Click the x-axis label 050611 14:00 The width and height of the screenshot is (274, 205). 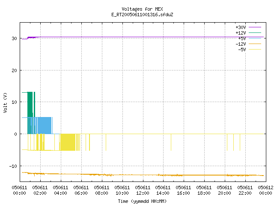(163, 190)
